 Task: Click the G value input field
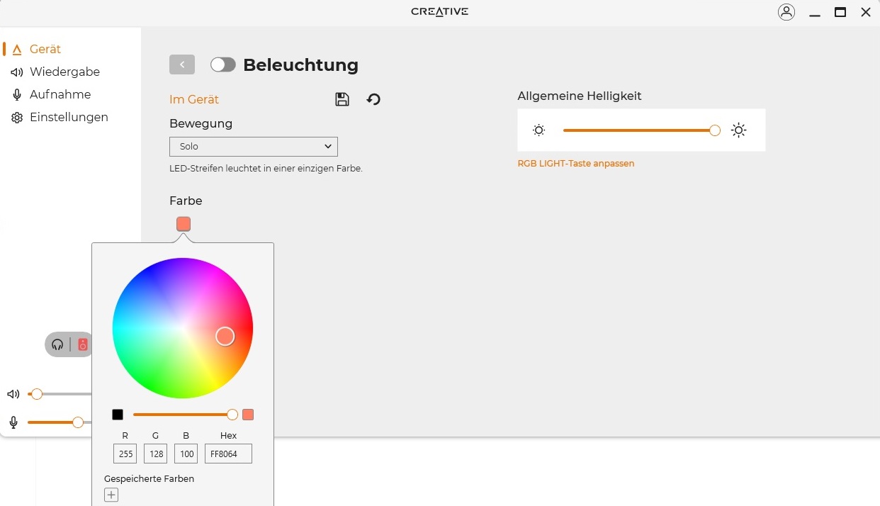(x=155, y=454)
